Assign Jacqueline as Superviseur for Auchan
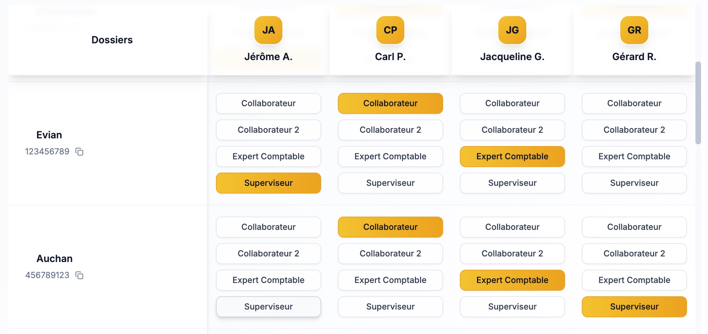This screenshot has height=334, width=708. point(512,307)
